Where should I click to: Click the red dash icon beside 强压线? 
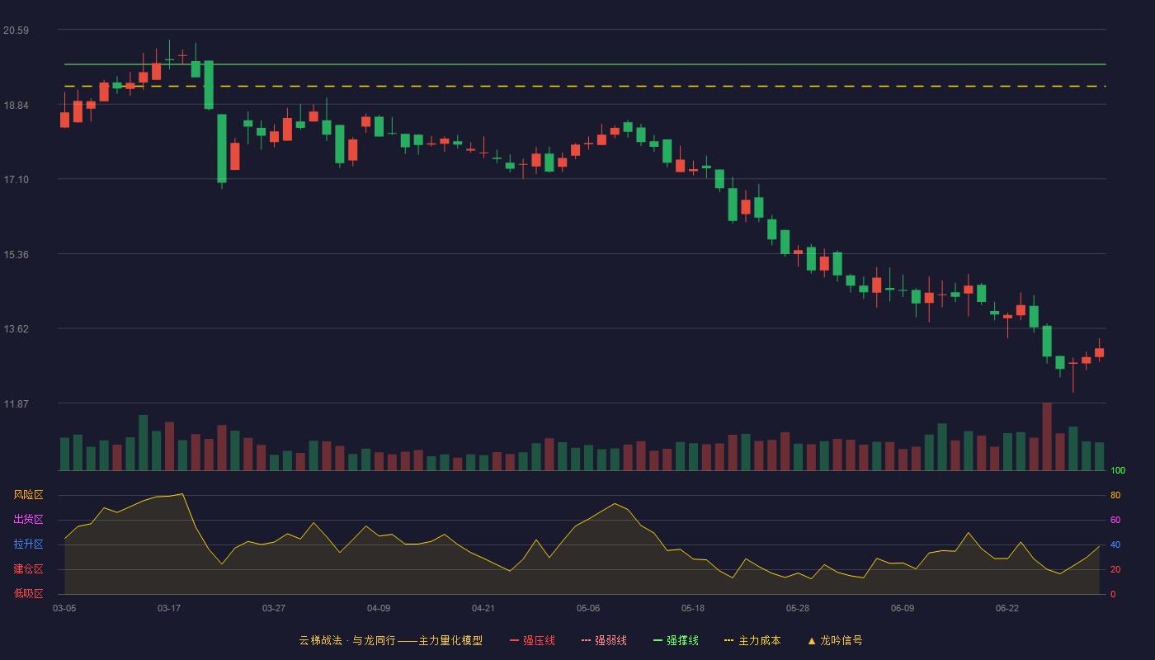coord(514,640)
